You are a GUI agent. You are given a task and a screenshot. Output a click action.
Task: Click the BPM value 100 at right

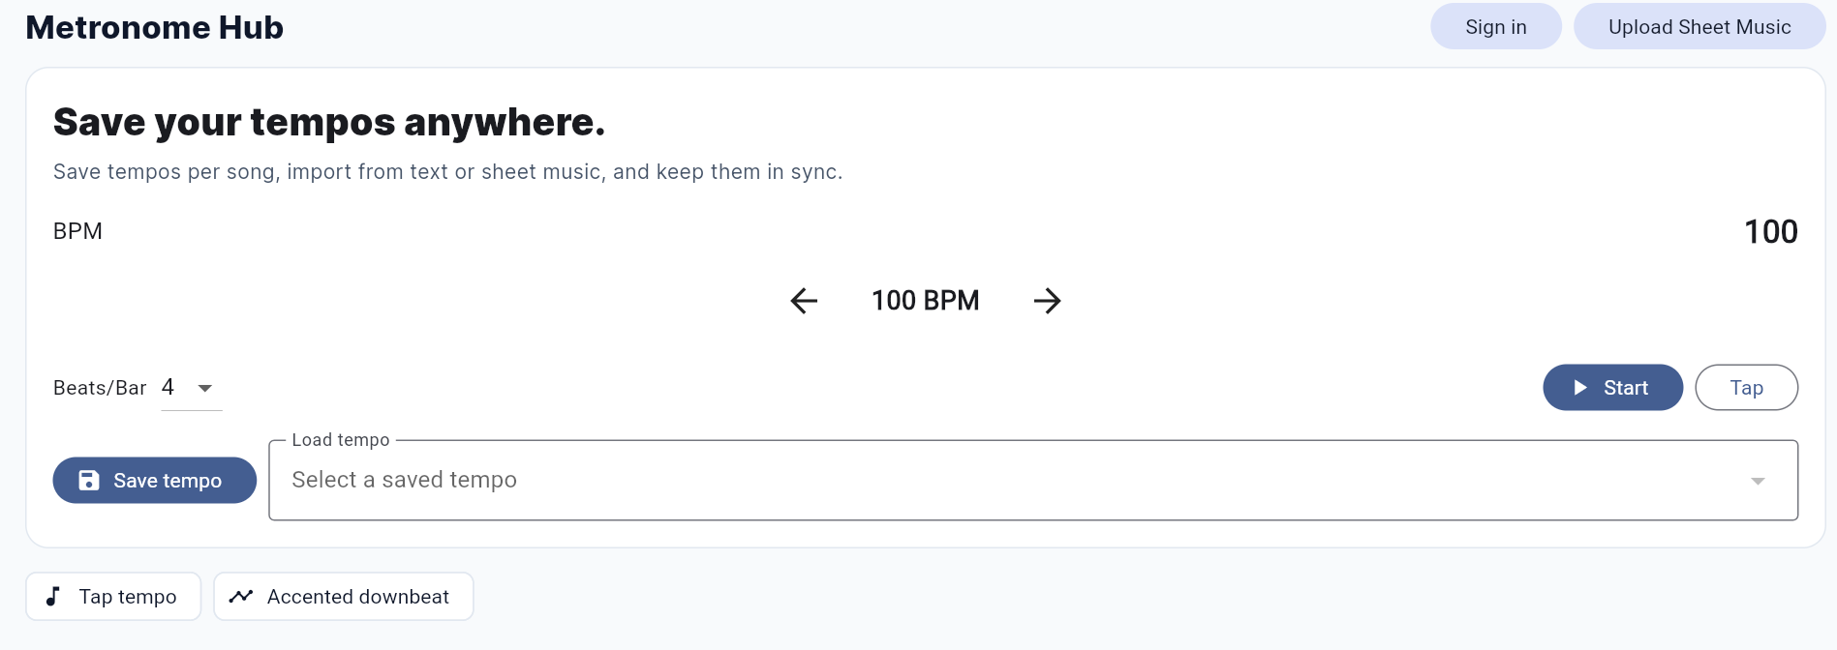point(1770,231)
